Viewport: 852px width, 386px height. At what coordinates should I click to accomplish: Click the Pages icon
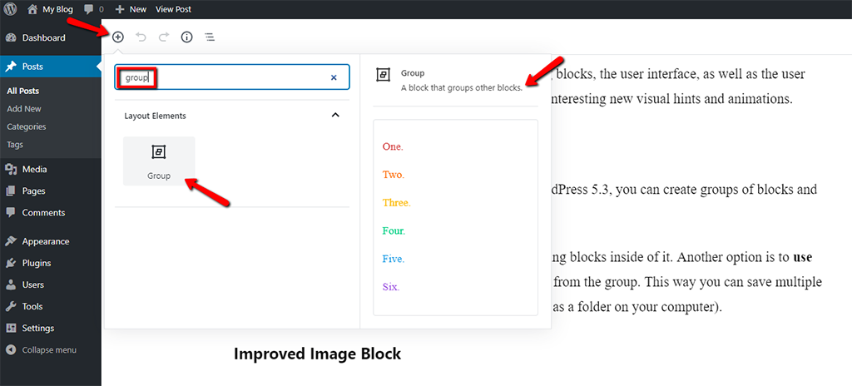[x=11, y=191]
